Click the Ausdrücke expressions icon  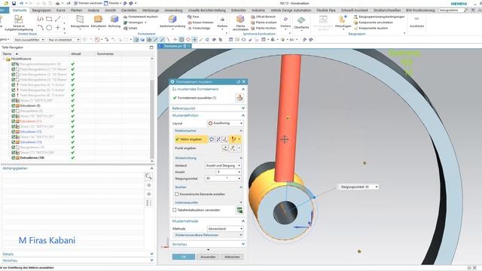[x=416, y=20]
